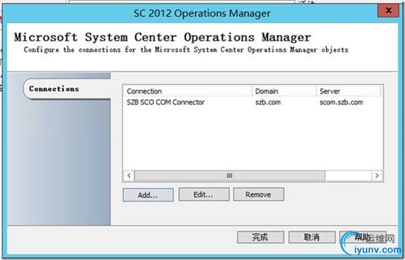Cancel with the 取消 button
This screenshot has height=260, width=405.
point(312,237)
